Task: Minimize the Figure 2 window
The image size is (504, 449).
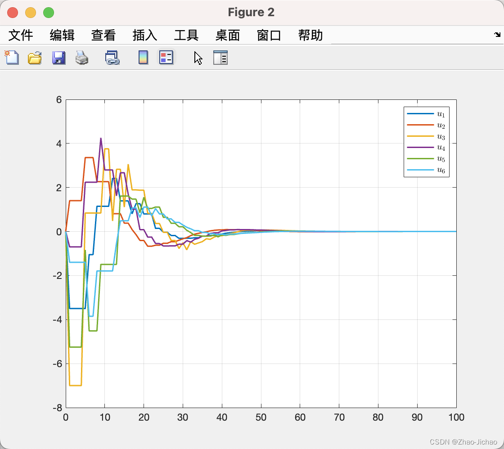Action: click(31, 13)
